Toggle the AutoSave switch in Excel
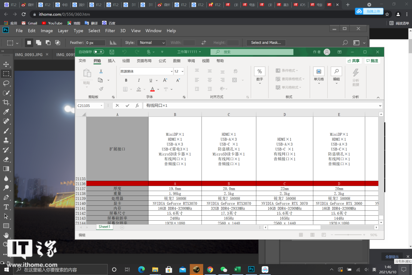Viewport: 412px width, 275px height. [x=98, y=52]
